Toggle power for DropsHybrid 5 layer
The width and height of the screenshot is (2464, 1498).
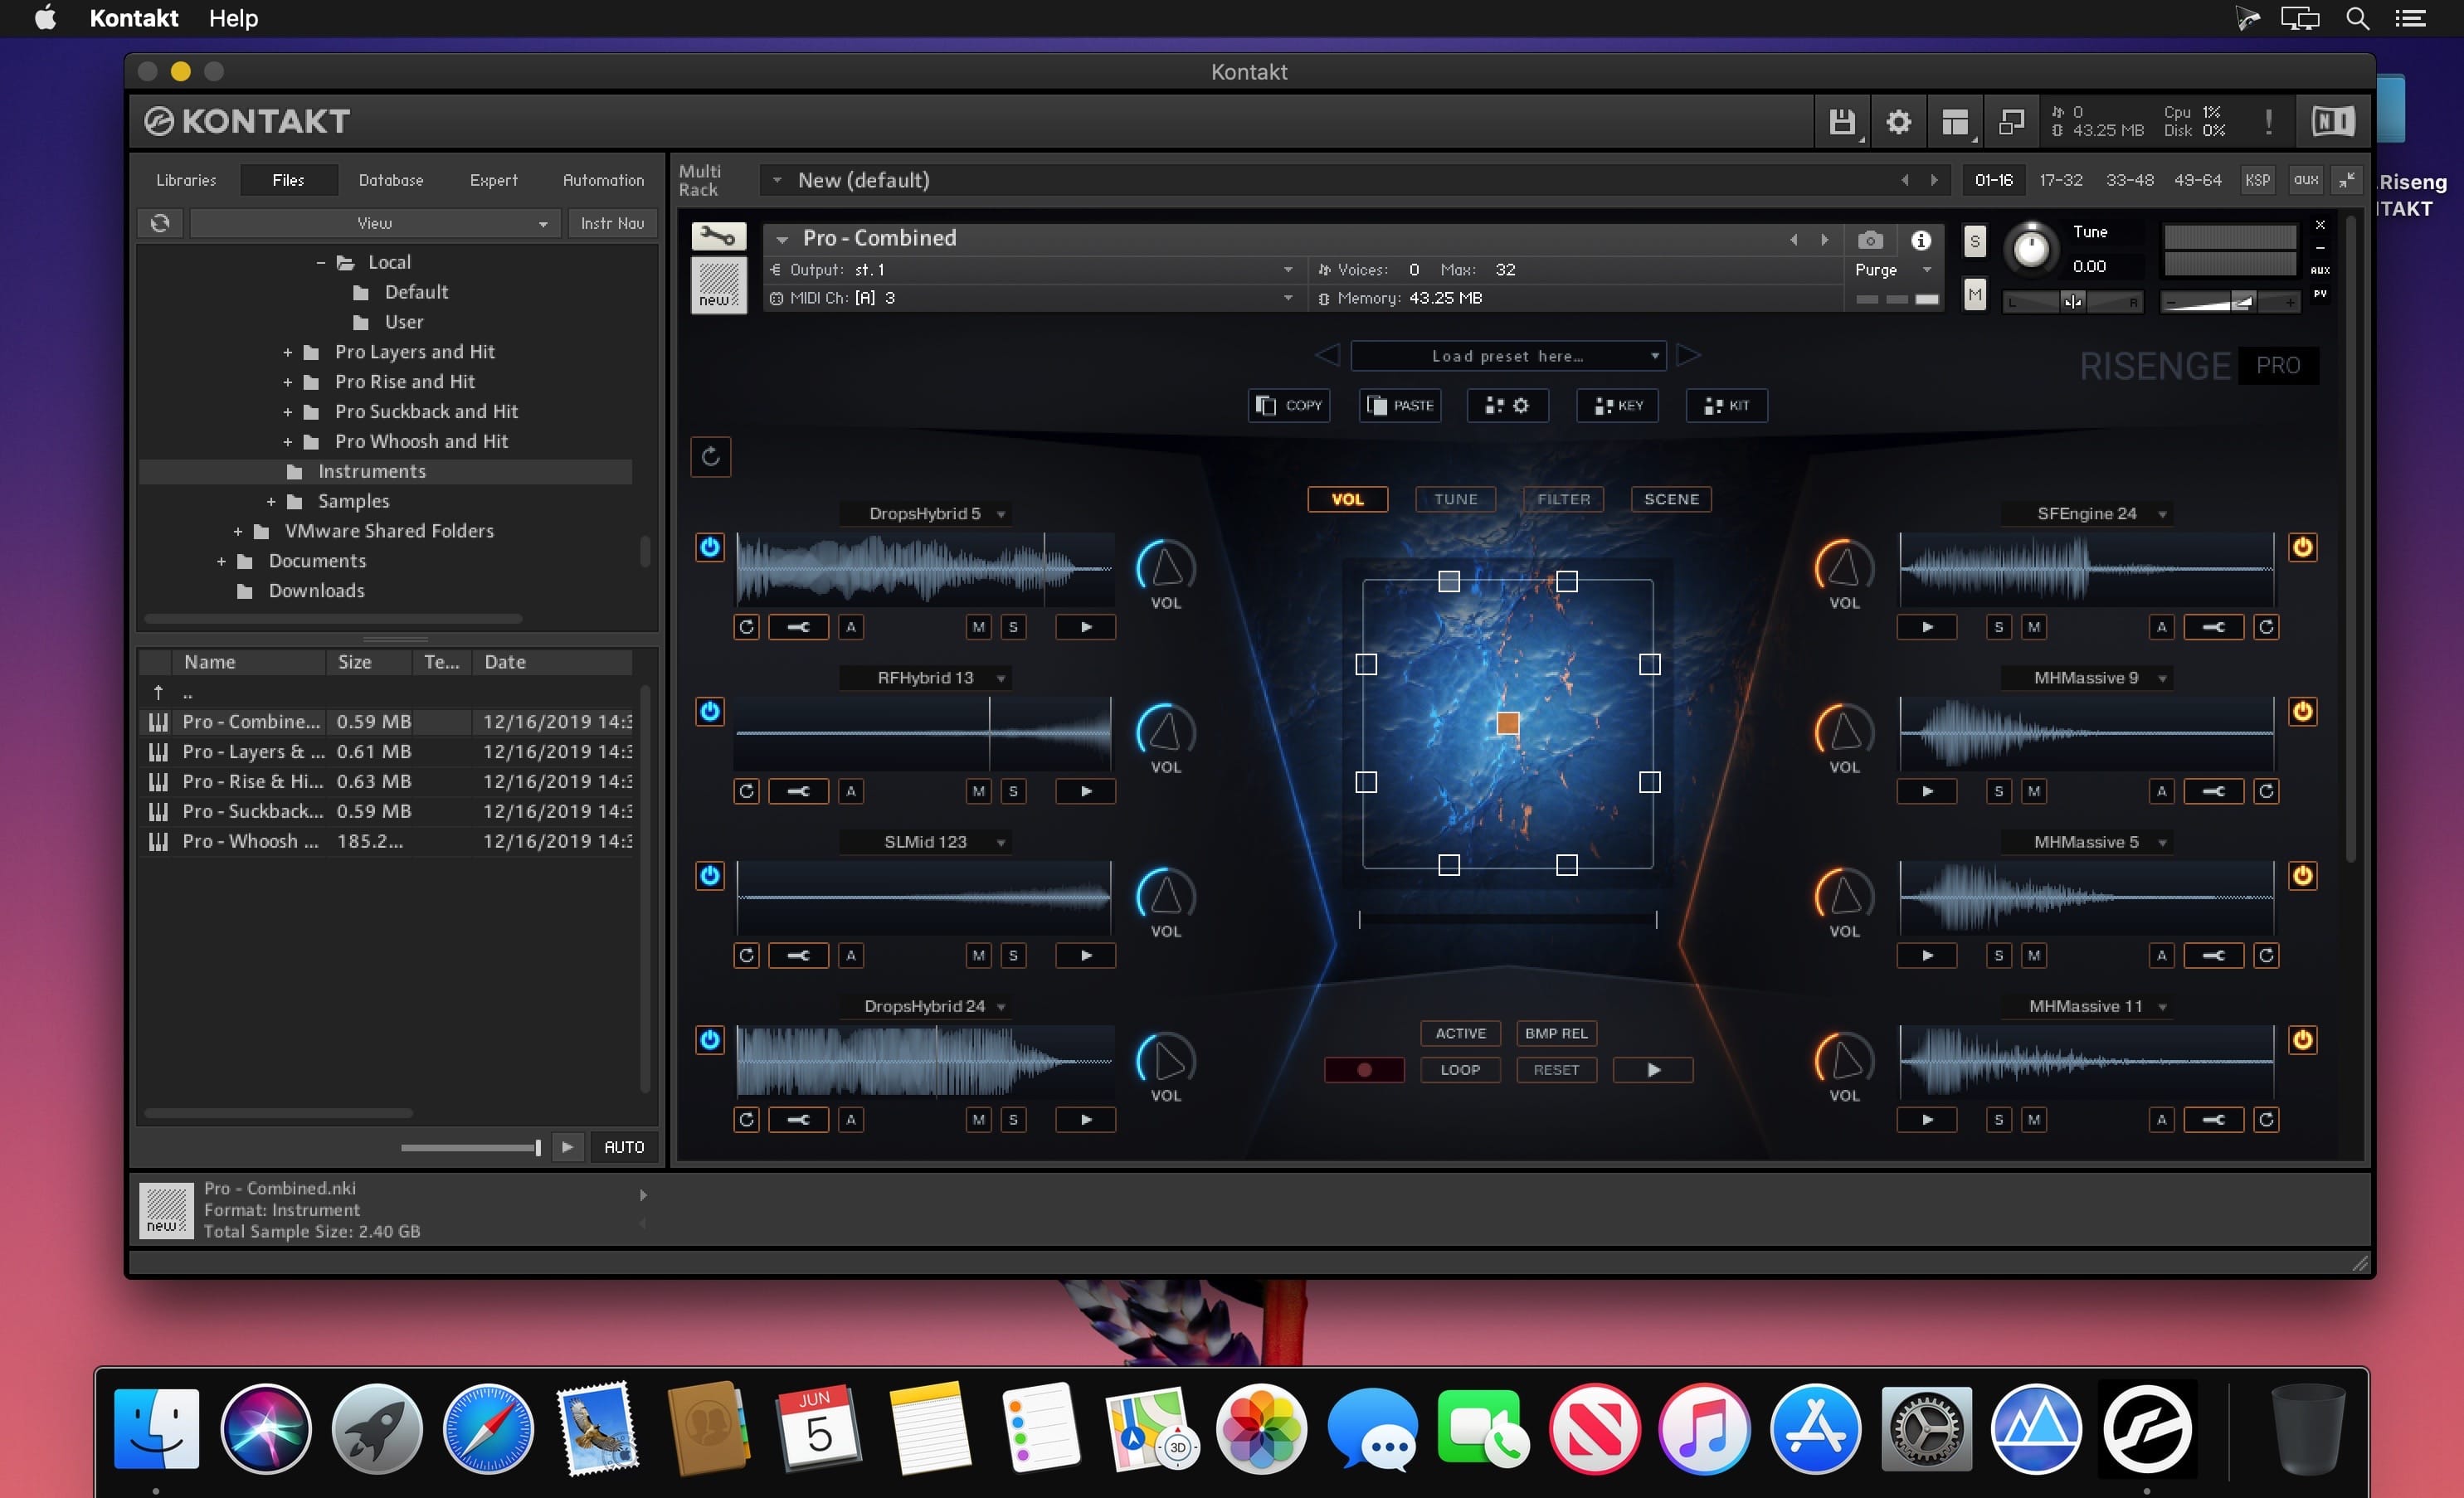pos(710,547)
